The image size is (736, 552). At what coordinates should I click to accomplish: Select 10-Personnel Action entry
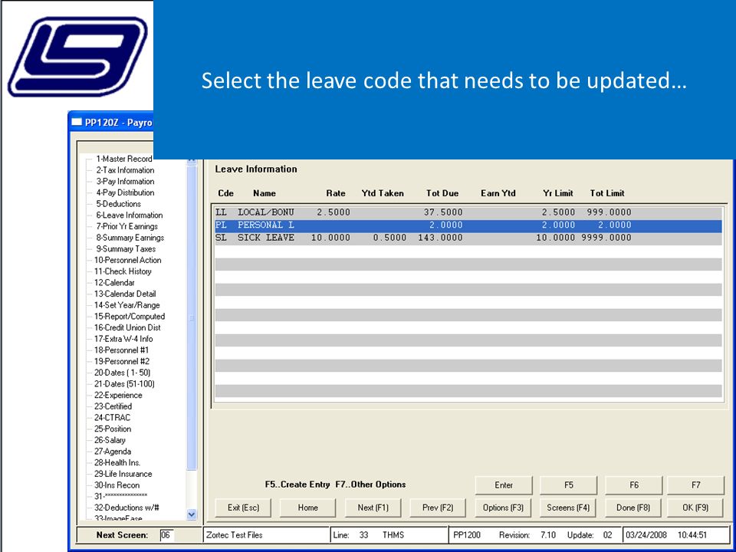[128, 261]
